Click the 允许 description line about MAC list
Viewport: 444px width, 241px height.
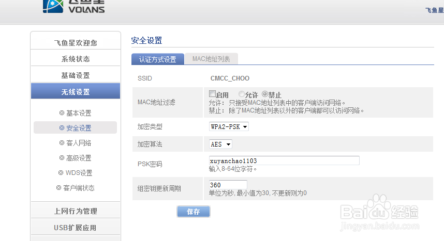[277, 103]
